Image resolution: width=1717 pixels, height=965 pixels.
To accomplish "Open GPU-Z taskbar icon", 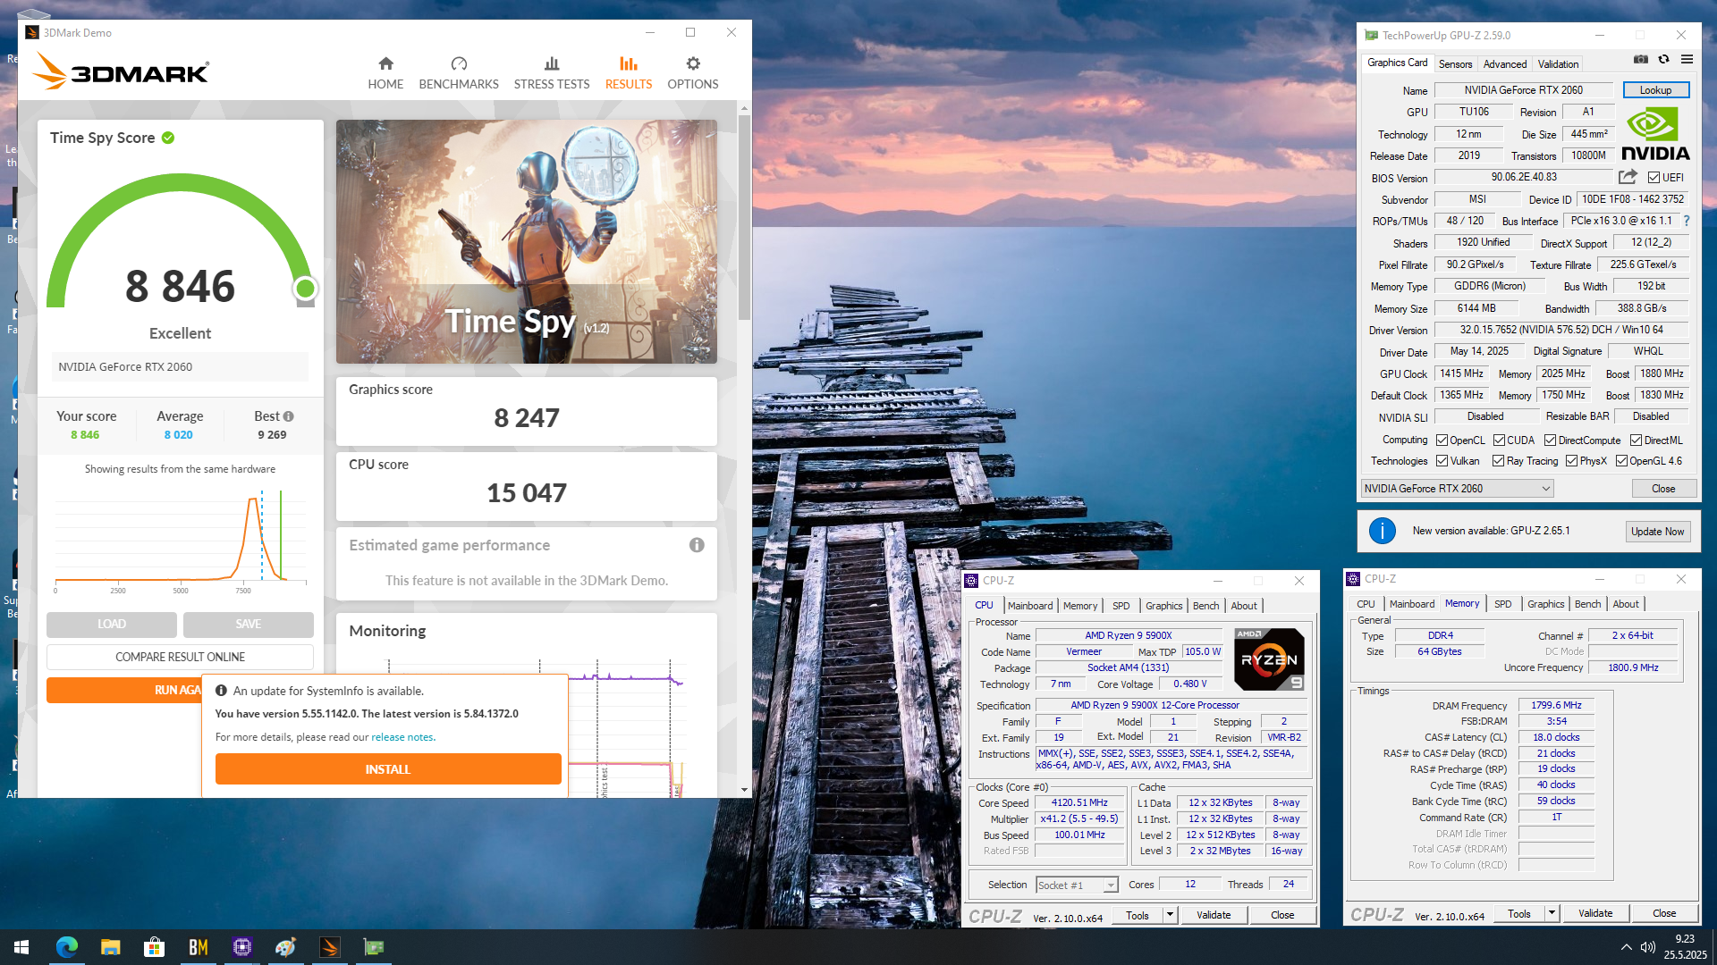I will [373, 947].
